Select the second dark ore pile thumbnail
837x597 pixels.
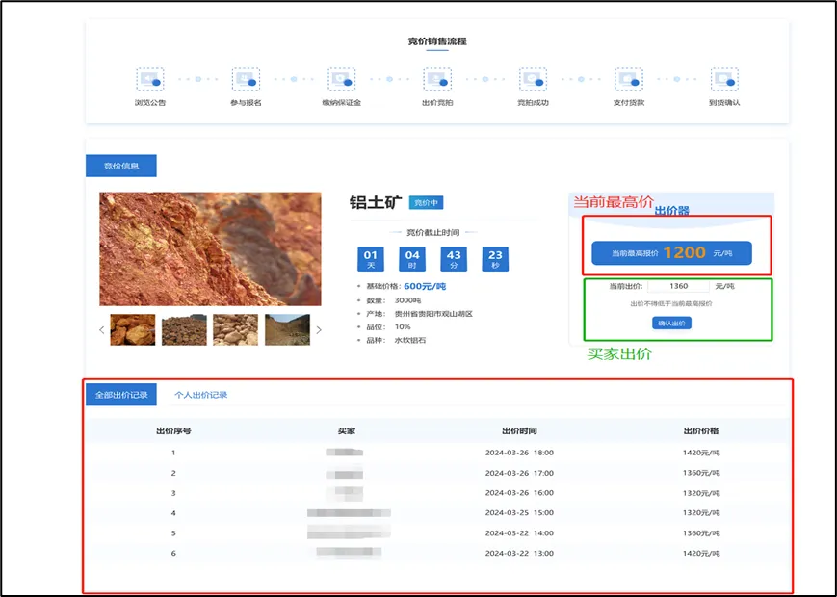click(x=184, y=329)
